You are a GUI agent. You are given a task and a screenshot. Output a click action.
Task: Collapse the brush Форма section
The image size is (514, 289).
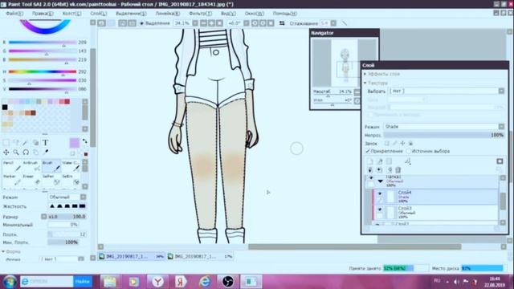point(11,251)
